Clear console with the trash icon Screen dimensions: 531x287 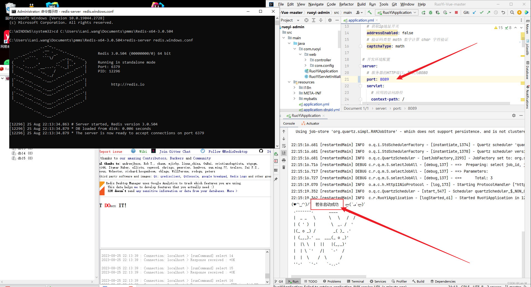[284, 167]
